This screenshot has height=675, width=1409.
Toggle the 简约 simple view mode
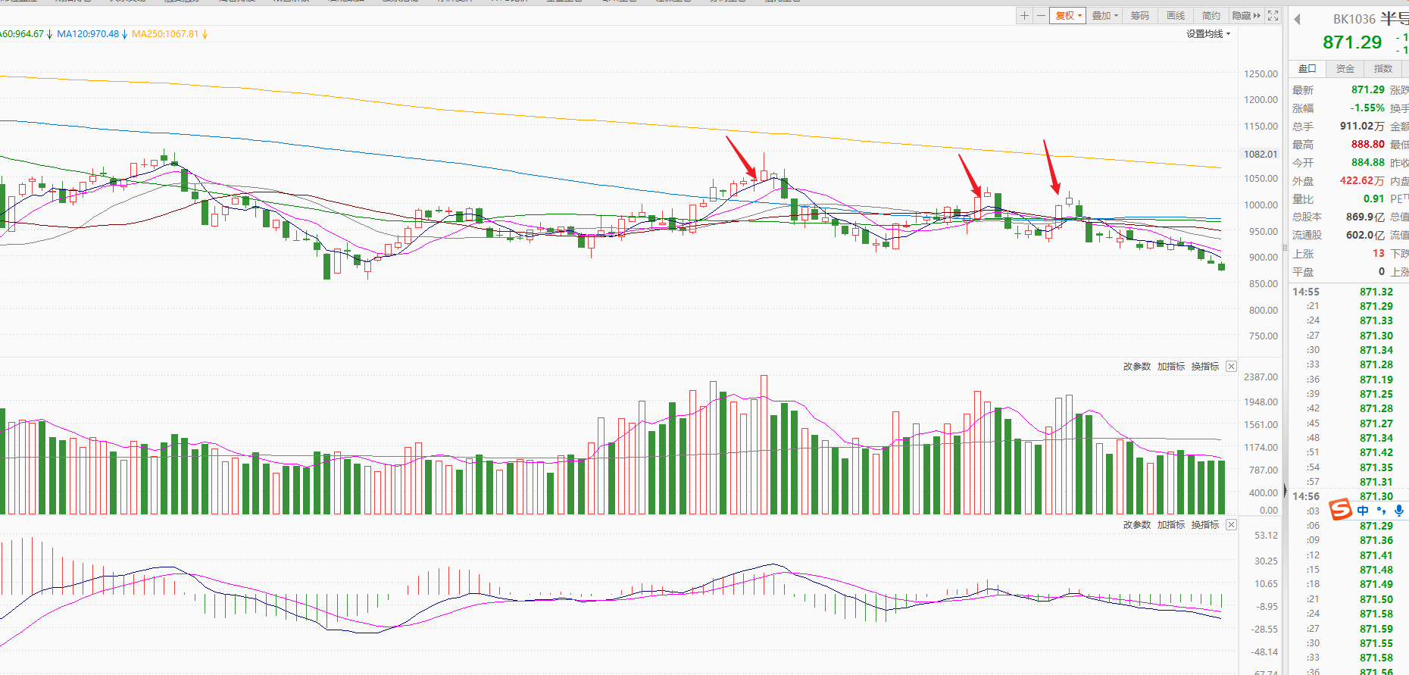(1211, 16)
